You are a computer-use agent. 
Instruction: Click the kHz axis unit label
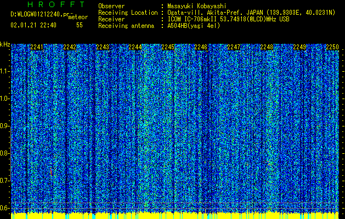5,44
